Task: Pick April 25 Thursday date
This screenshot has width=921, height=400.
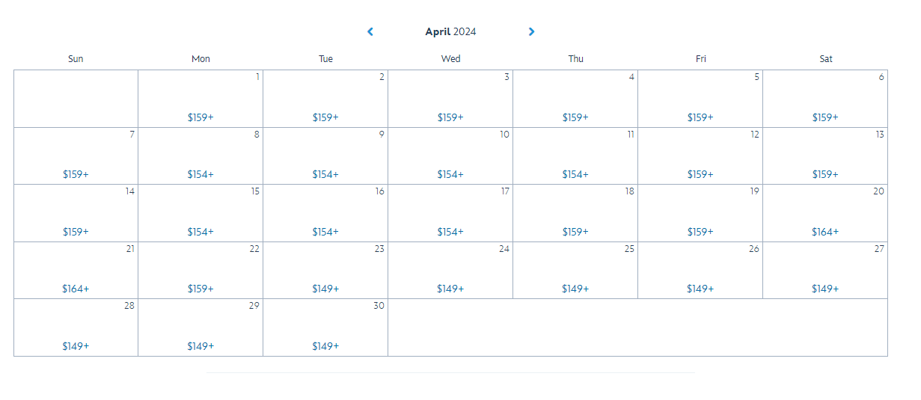Action: [575, 271]
